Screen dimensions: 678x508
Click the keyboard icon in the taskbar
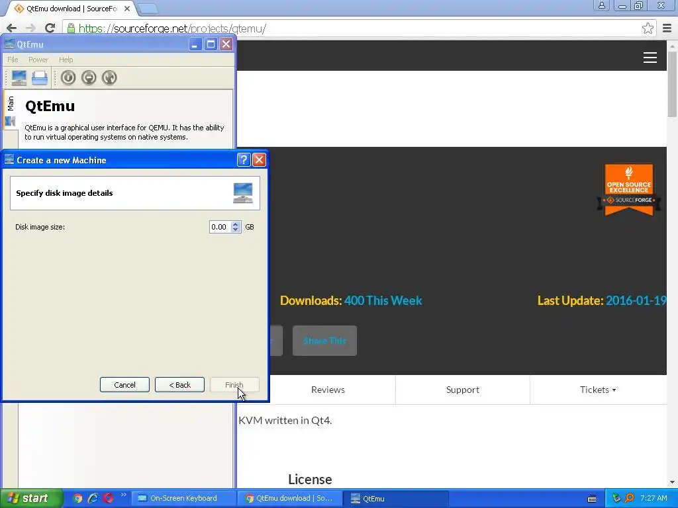(x=592, y=499)
